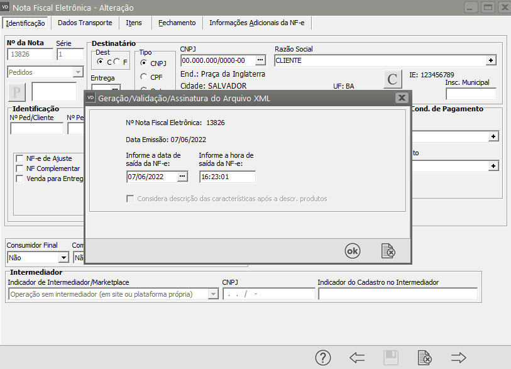511x369 pixels.
Task: Enable NF-e de Ajuste checkbox
Action: tap(19, 158)
